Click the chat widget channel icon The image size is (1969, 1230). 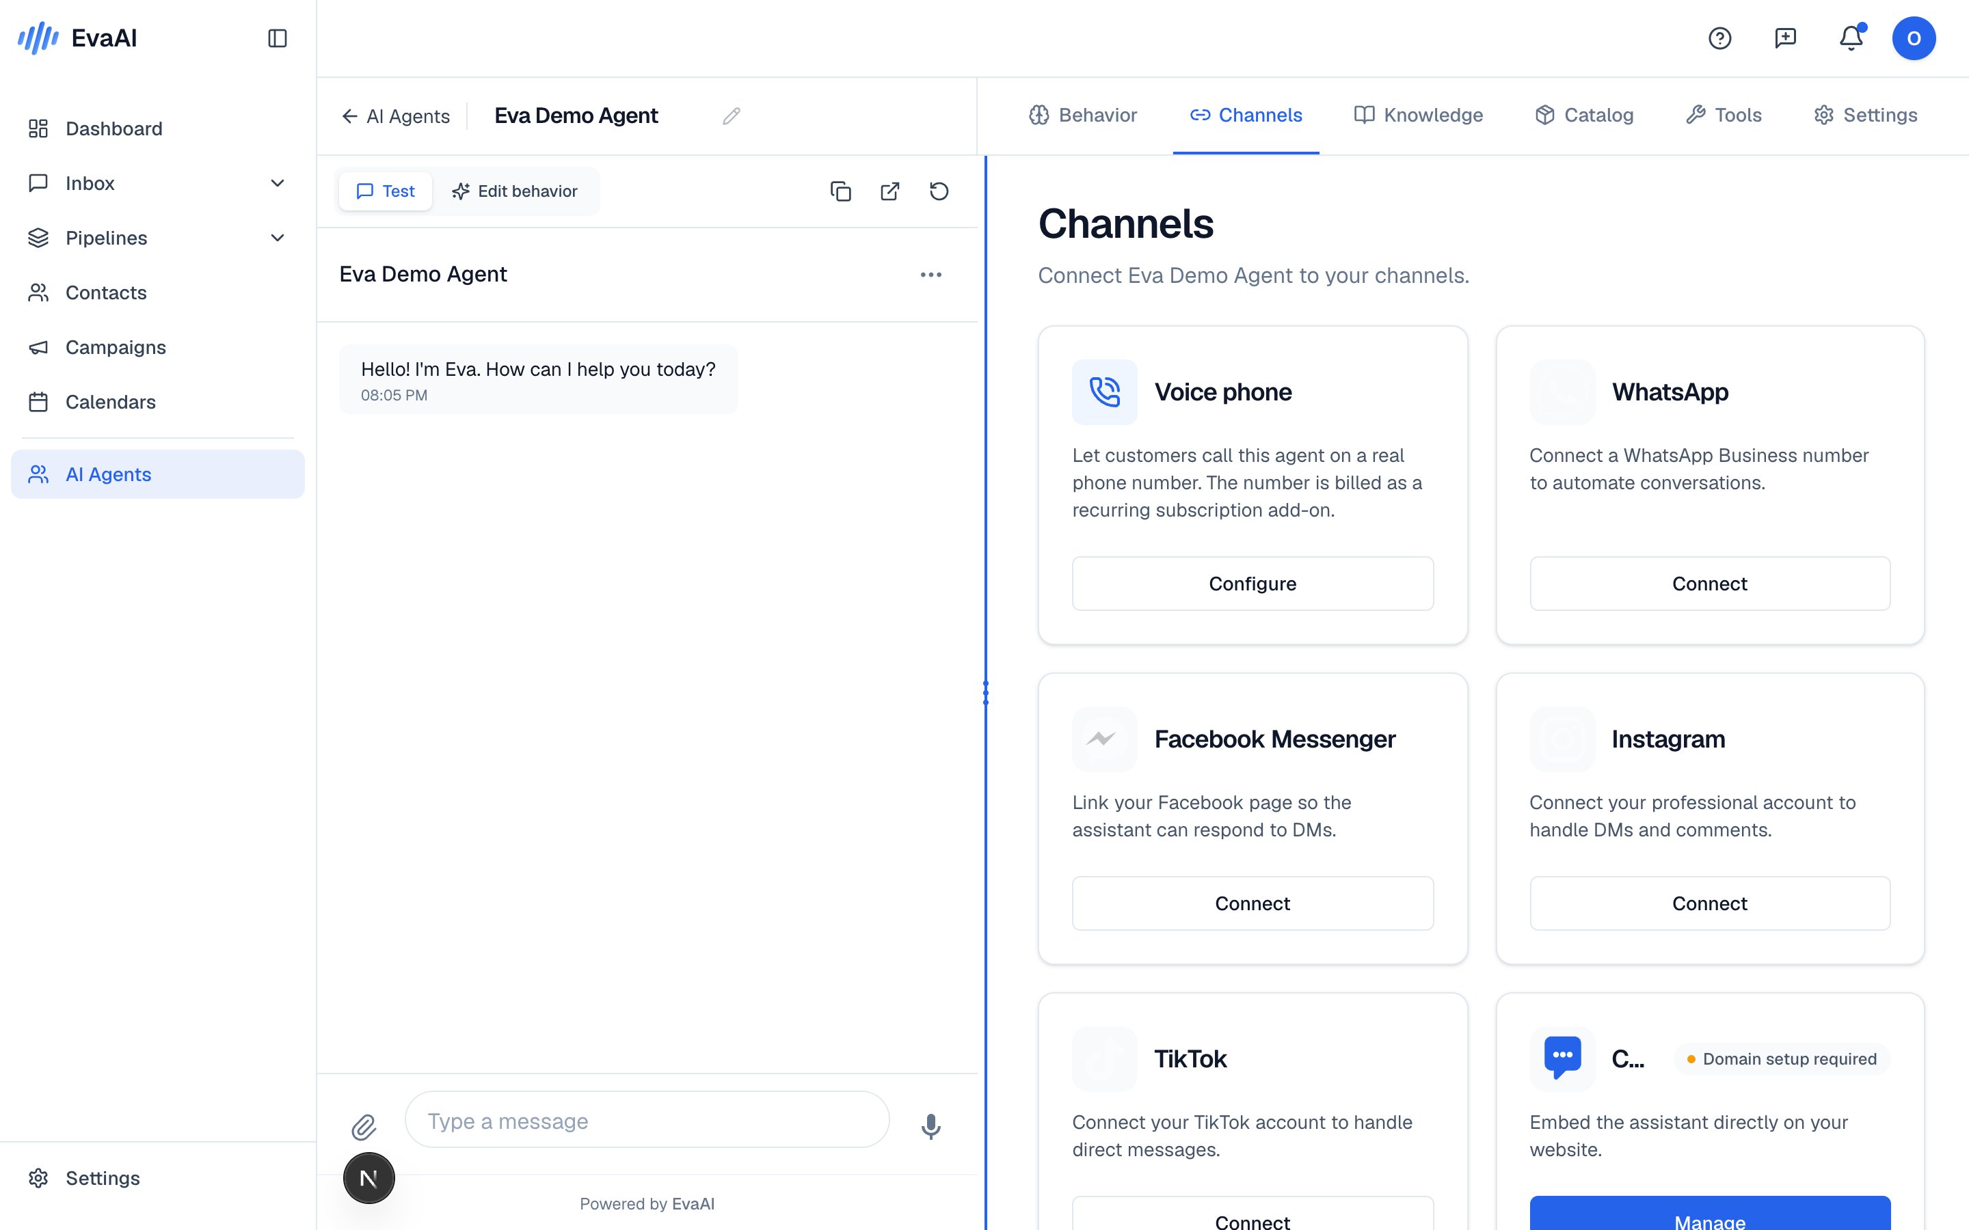1562,1058
